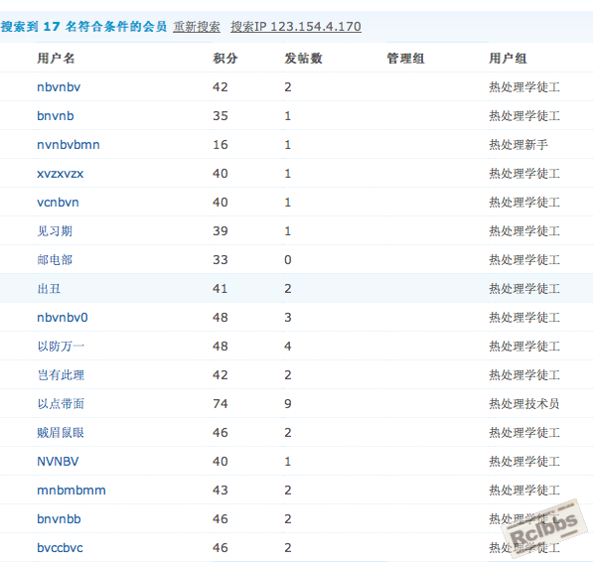Image resolution: width=593 pixels, height=564 pixels.
Task: Select username mnbmbmm
Action: (72, 491)
